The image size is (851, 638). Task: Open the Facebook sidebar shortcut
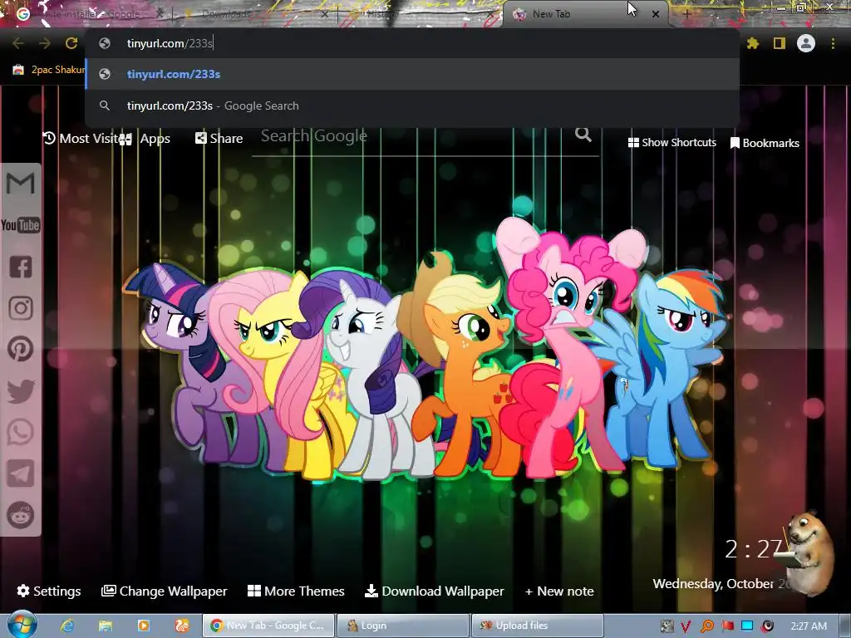[x=21, y=267]
